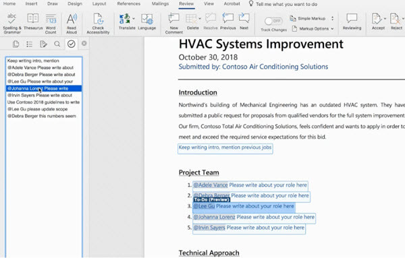Select 'Use Contoso 2018 guidelines' to-do

point(44,102)
